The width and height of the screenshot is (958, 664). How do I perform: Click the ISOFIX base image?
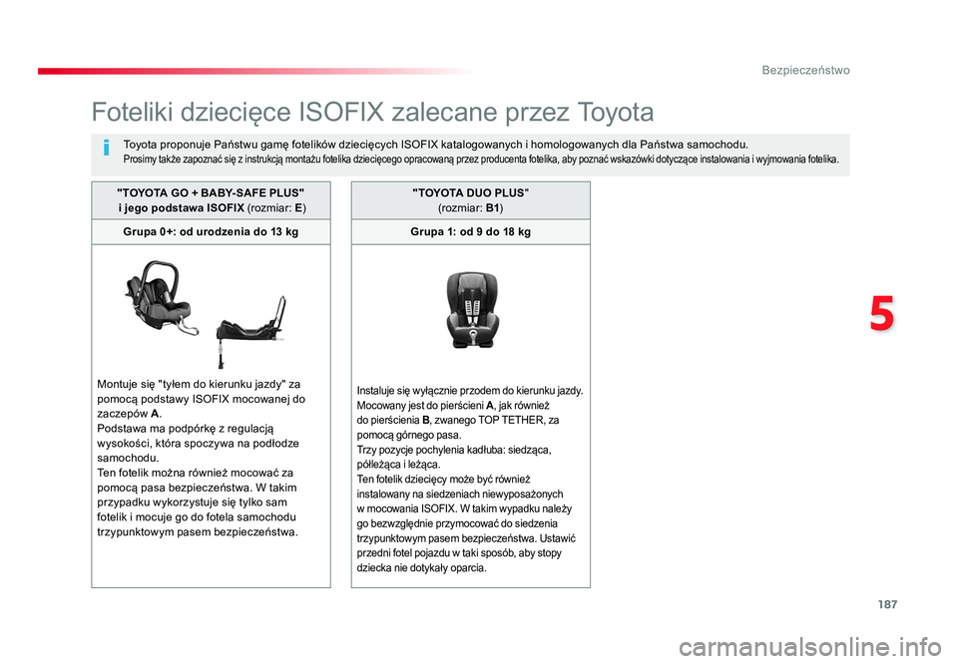pos(251,332)
